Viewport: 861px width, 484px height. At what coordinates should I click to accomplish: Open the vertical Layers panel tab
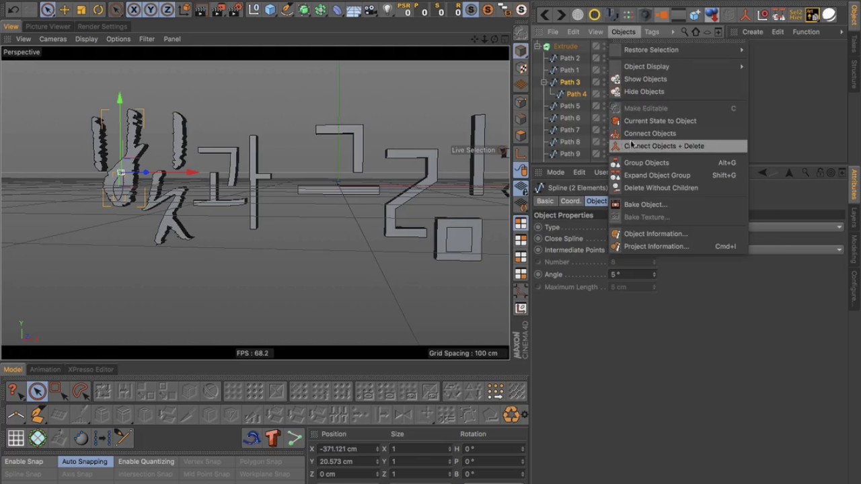854,217
